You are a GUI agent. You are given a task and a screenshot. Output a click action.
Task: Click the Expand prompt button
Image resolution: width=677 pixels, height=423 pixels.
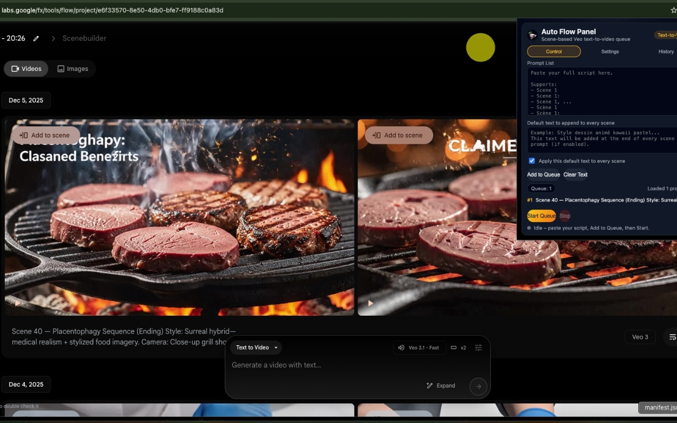click(441, 386)
